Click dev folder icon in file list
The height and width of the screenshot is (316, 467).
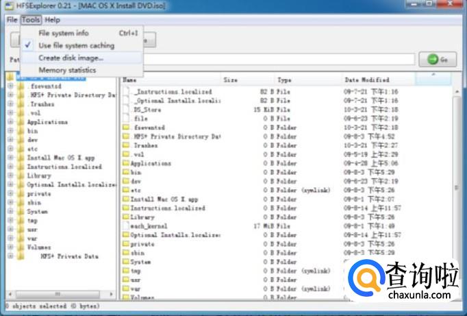[x=126, y=181]
